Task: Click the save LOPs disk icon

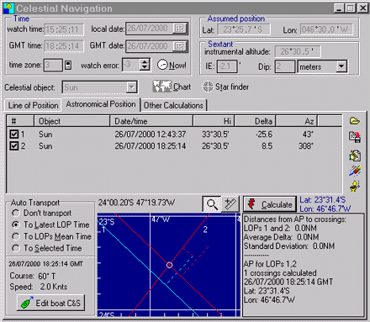Action: coord(355,137)
